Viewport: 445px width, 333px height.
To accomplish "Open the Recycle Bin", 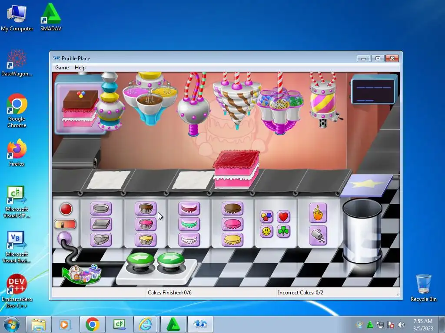I will [x=423, y=288].
